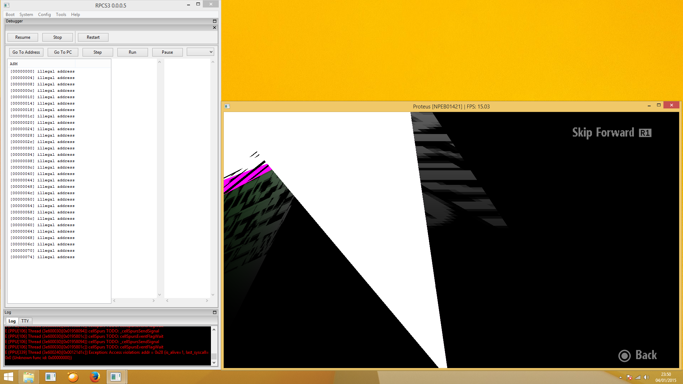
Task: Minimize the Proteus game window
Action: click(x=649, y=105)
